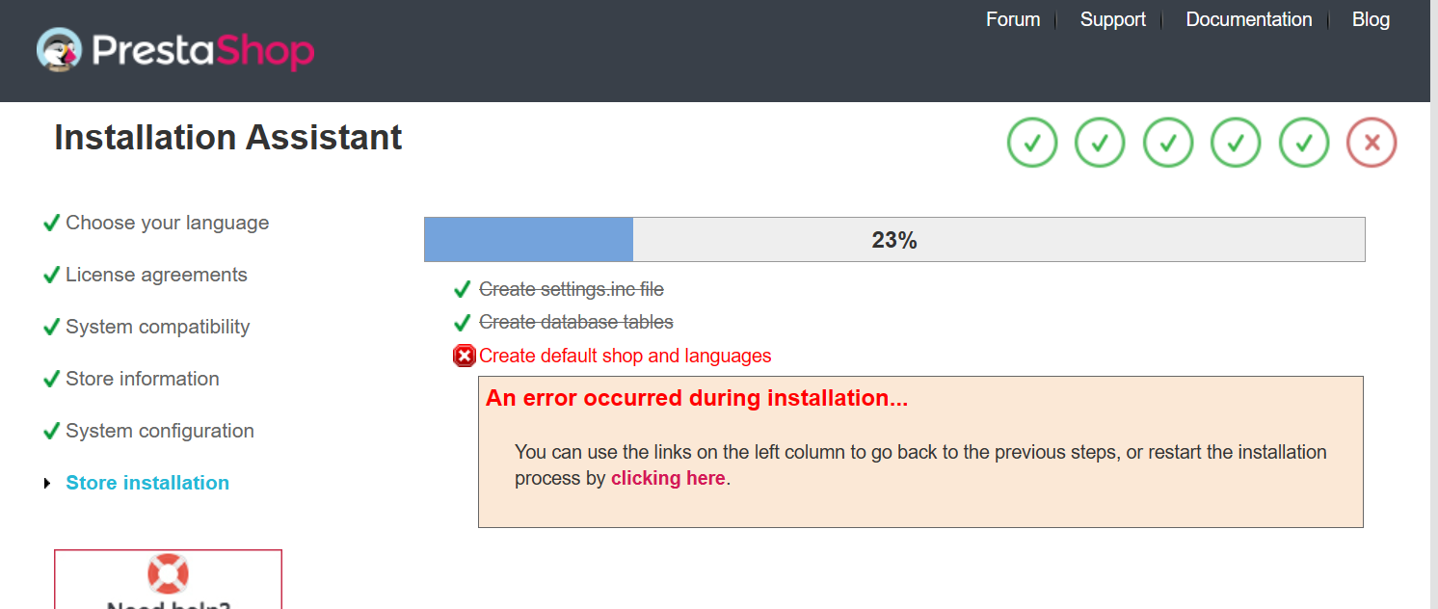This screenshot has width=1438, height=609.
Task: Click the arrow beside Store installation
Action: (47, 484)
